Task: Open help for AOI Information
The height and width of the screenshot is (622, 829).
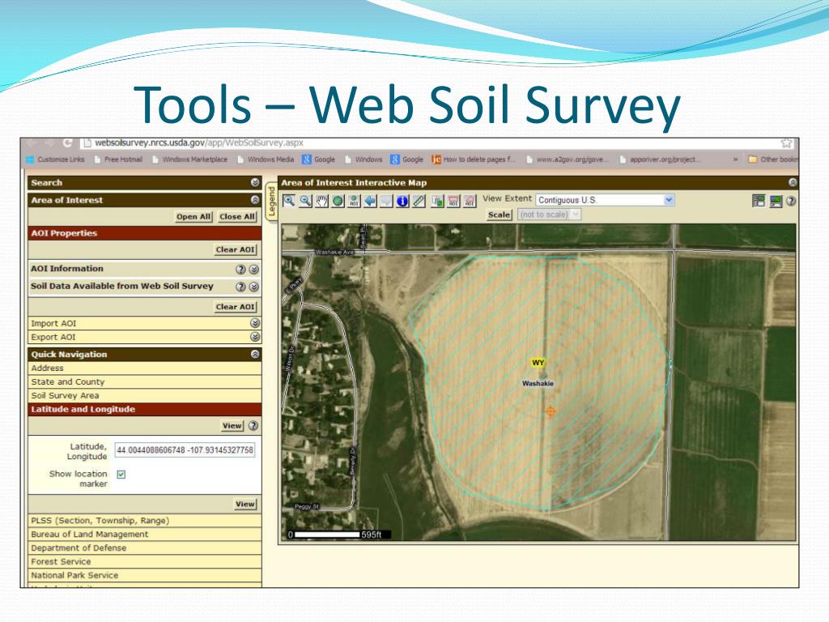Action: pos(240,269)
